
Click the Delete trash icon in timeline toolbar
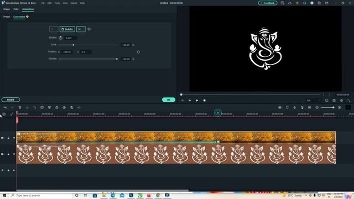point(20,108)
